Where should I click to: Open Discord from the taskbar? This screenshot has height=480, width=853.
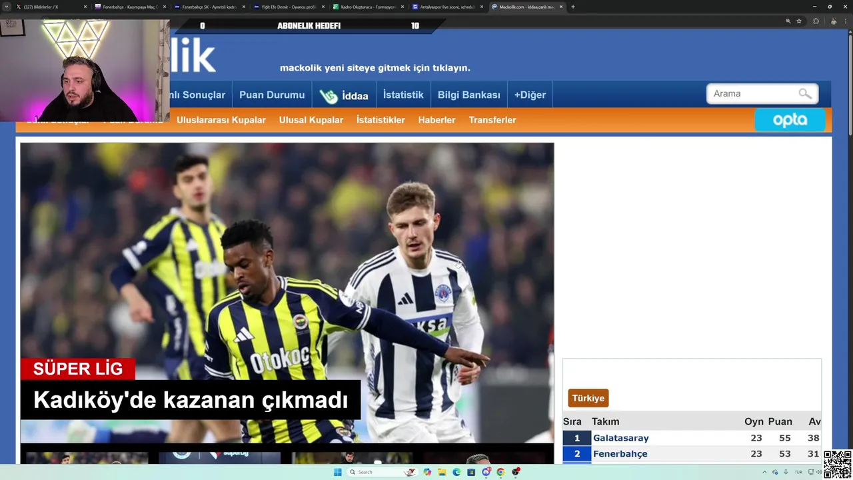(486, 472)
